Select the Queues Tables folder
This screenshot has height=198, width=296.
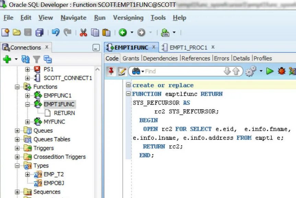click(x=52, y=139)
